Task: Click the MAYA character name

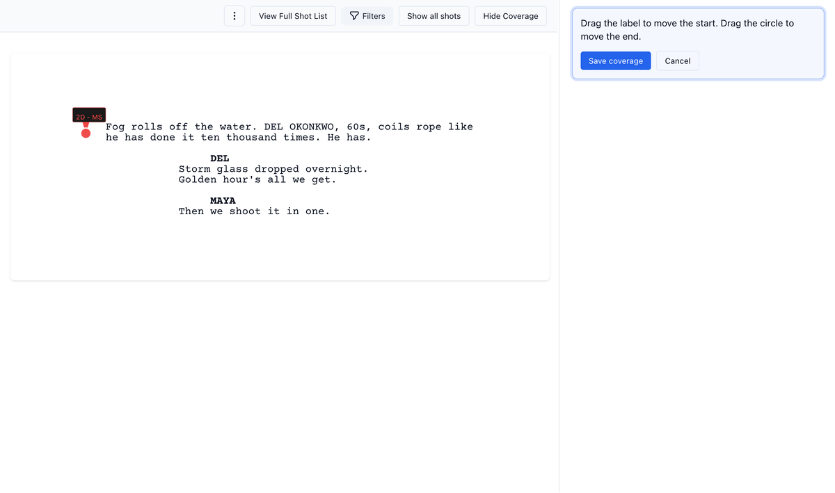Action: 223,201
